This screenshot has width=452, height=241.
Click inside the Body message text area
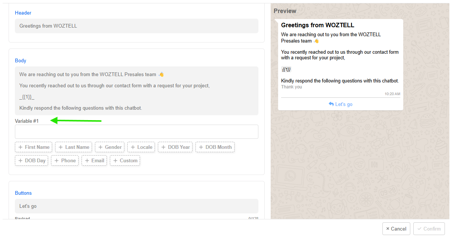tap(136, 91)
